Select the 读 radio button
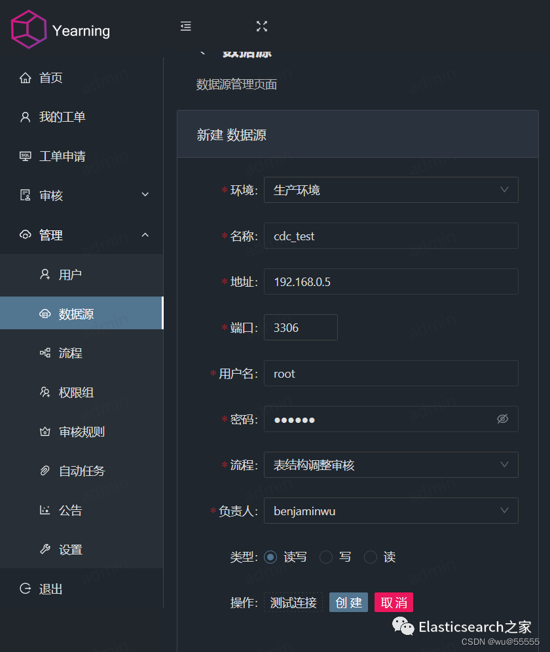 pos(371,557)
